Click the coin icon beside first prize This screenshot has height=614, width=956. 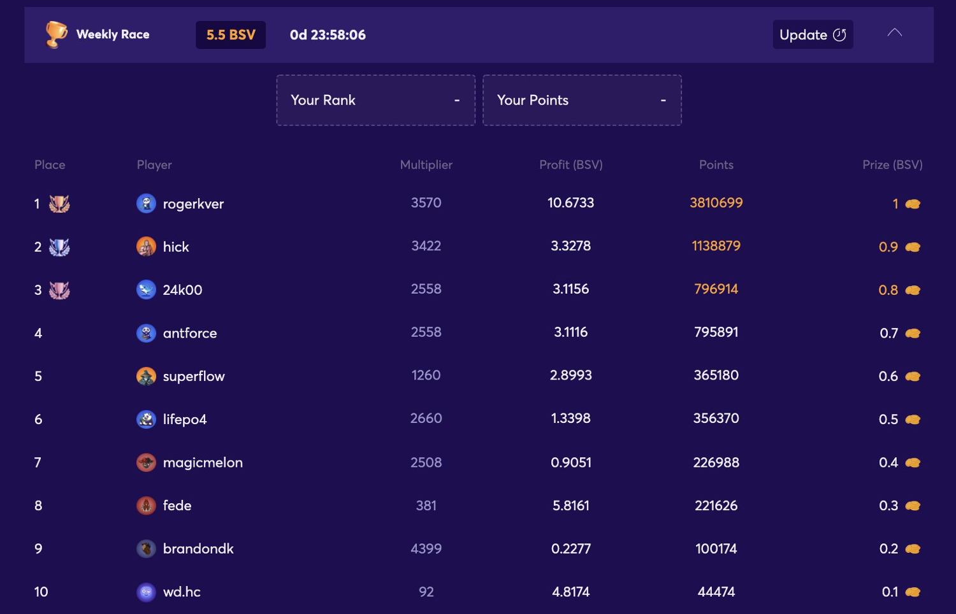pos(913,204)
